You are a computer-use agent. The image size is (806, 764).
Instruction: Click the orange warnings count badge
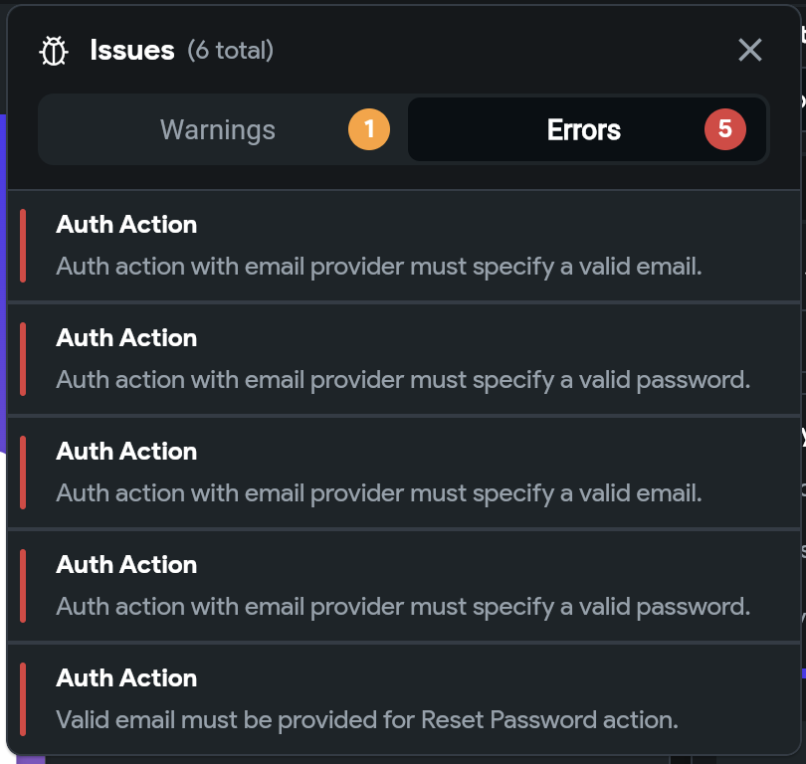pyautogui.click(x=368, y=129)
